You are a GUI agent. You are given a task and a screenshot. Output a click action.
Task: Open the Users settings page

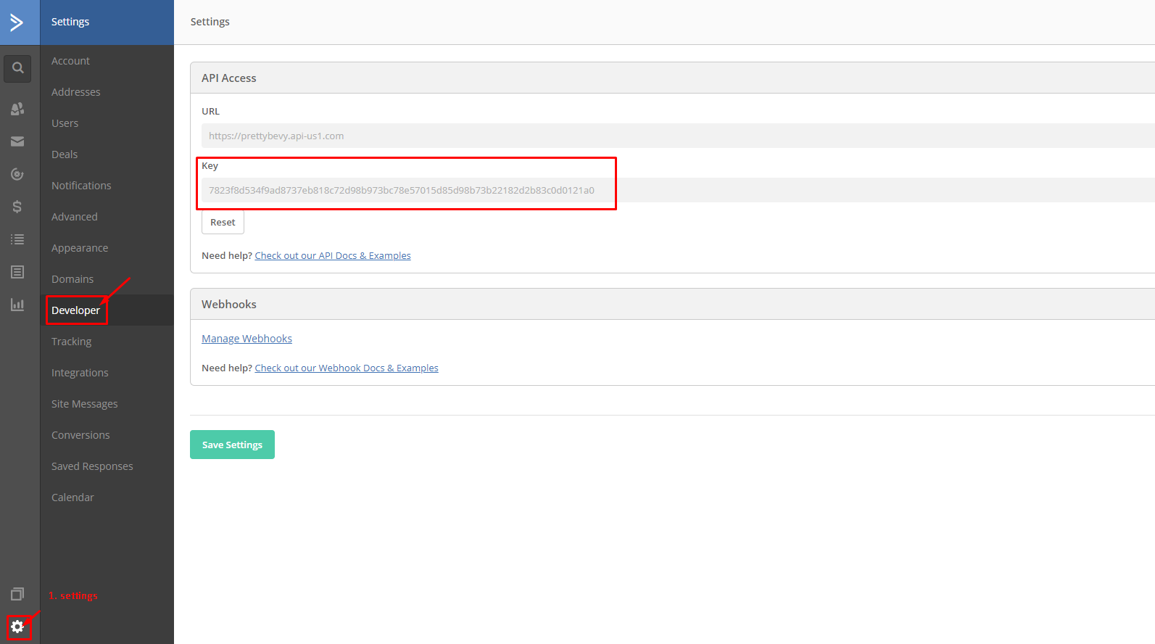[65, 123]
